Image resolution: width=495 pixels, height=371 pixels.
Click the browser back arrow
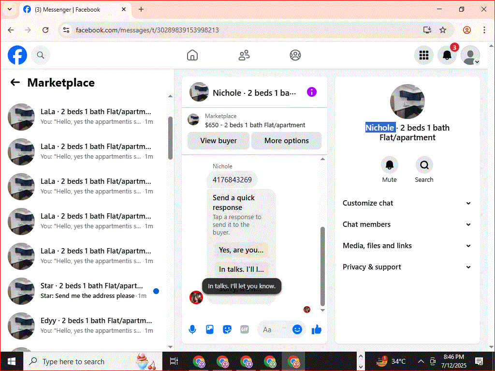[x=11, y=30]
